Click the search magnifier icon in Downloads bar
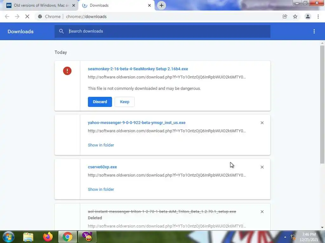Image resolution: width=325 pixels, height=243 pixels. pos(61,31)
